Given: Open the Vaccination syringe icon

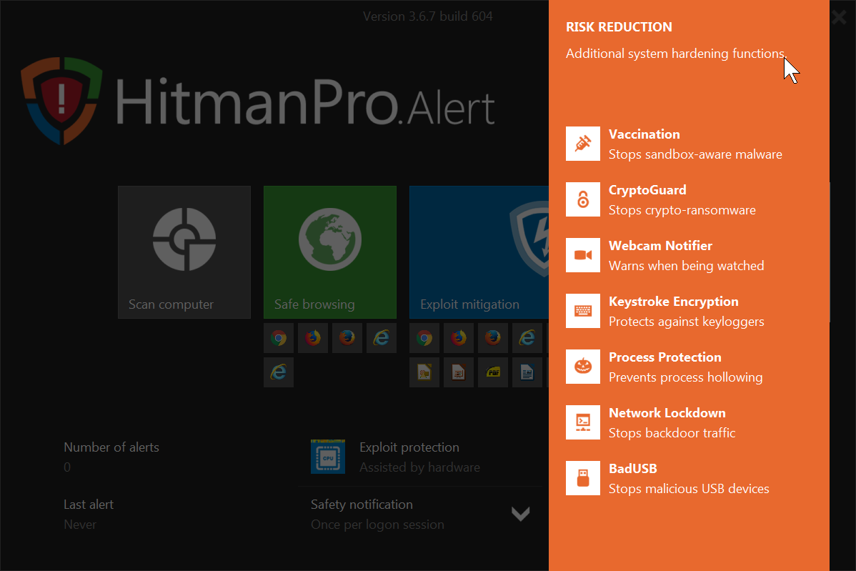Looking at the screenshot, I should pyautogui.click(x=582, y=144).
